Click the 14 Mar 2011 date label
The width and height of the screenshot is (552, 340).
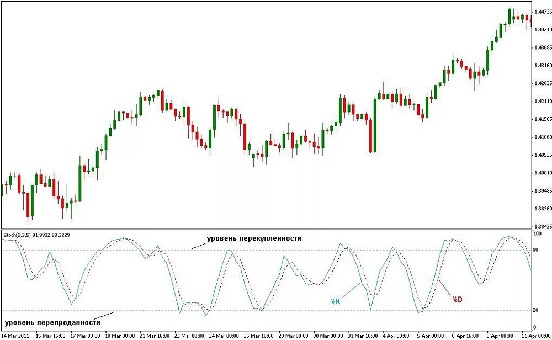pos(15,336)
